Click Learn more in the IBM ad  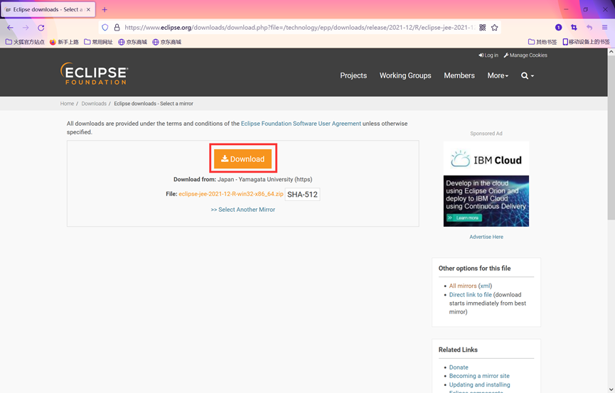[464, 217]
